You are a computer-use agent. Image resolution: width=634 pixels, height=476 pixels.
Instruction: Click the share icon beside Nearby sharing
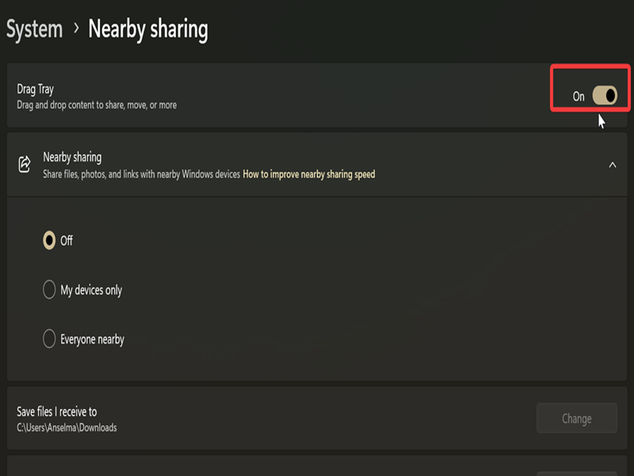point(25,164)
